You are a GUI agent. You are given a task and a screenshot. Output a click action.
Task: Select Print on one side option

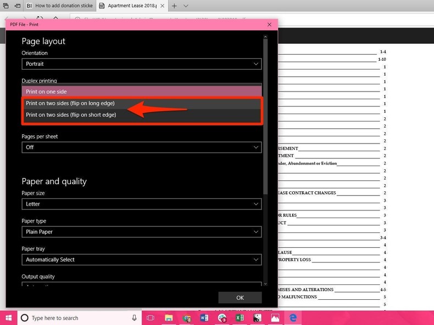pos(141,92)
